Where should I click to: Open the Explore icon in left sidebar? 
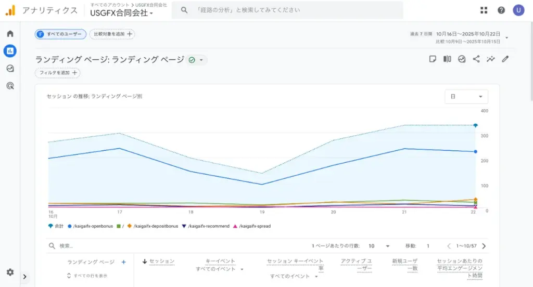click(x=10, y=68)
